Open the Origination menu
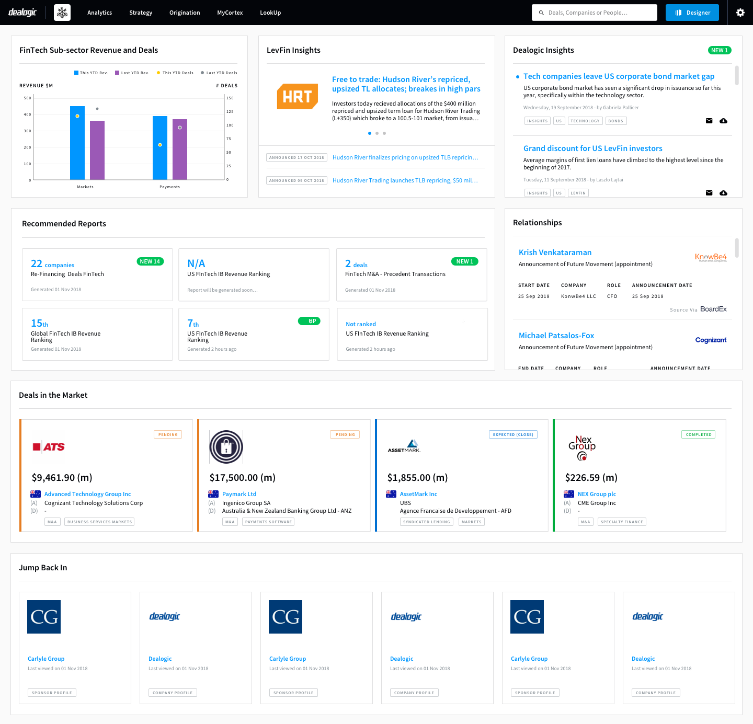 click(185, 13)
